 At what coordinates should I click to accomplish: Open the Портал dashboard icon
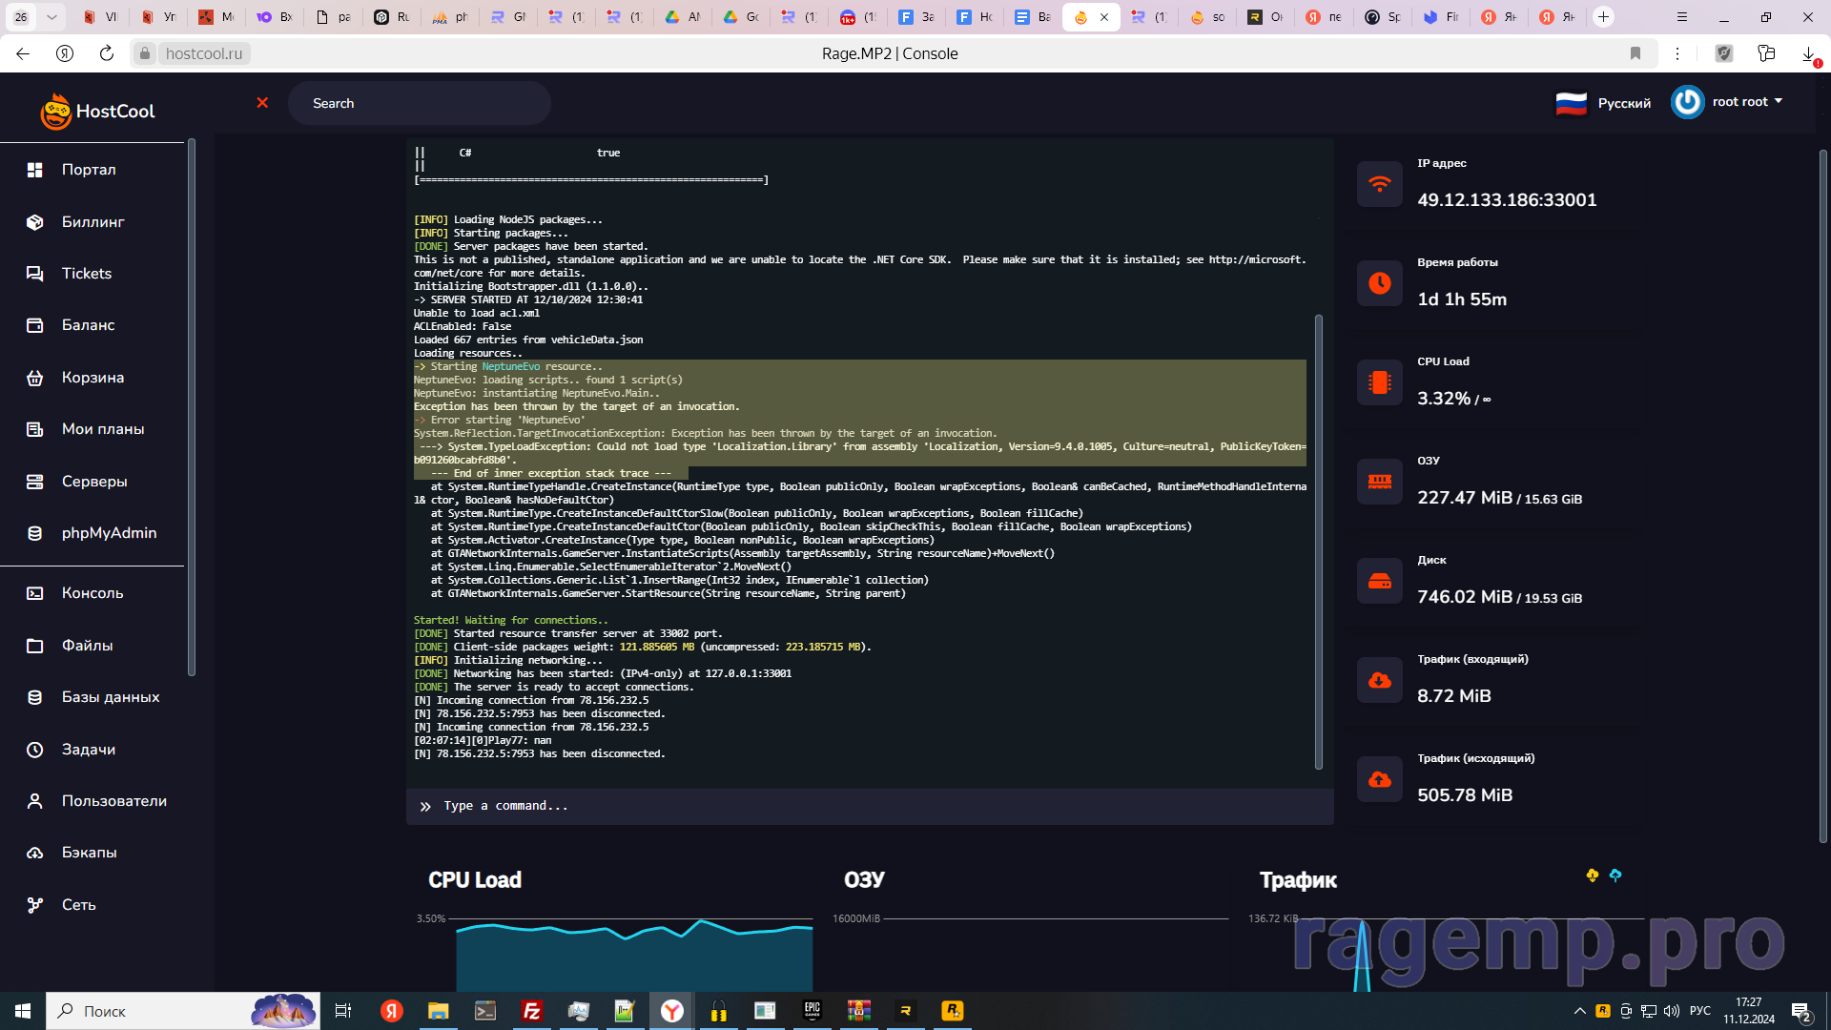pyautogui.click(x=35, y=170)
